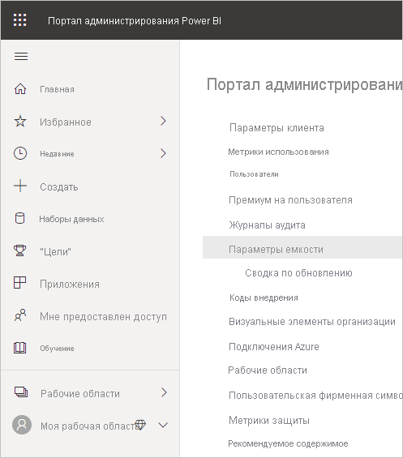403x458 pixels.
Task: Click the Избранное star icon
Action: (x=20, y=122)
